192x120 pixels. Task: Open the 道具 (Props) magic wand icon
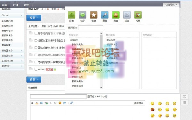[x=105, y=15]
